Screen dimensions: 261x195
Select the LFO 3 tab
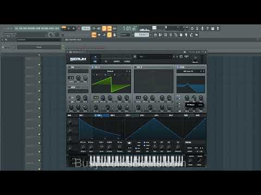pyautogui.click(x=156, y=115)
